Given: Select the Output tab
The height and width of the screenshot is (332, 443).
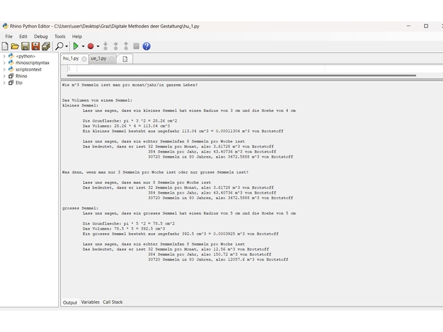Looking at the screenshot, I should point(70,302).
